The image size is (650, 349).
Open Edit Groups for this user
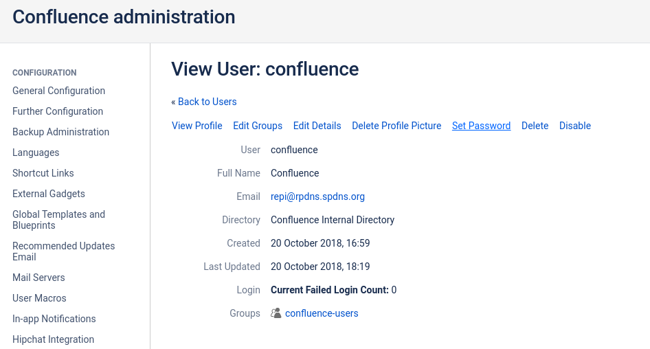258,126
